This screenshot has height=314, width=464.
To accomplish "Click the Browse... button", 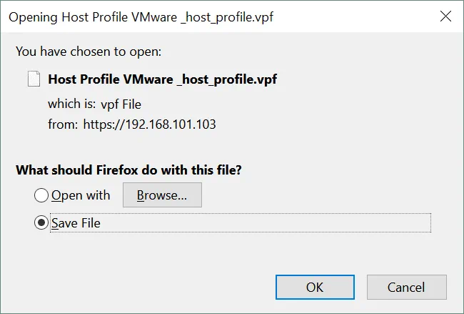I will point(162,195).
